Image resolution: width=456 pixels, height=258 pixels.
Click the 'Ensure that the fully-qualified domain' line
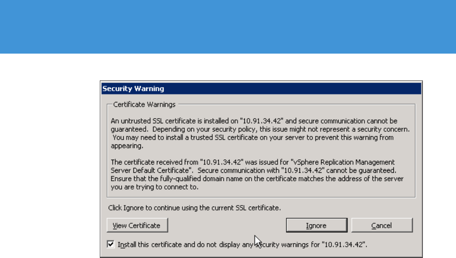(257, 179)
